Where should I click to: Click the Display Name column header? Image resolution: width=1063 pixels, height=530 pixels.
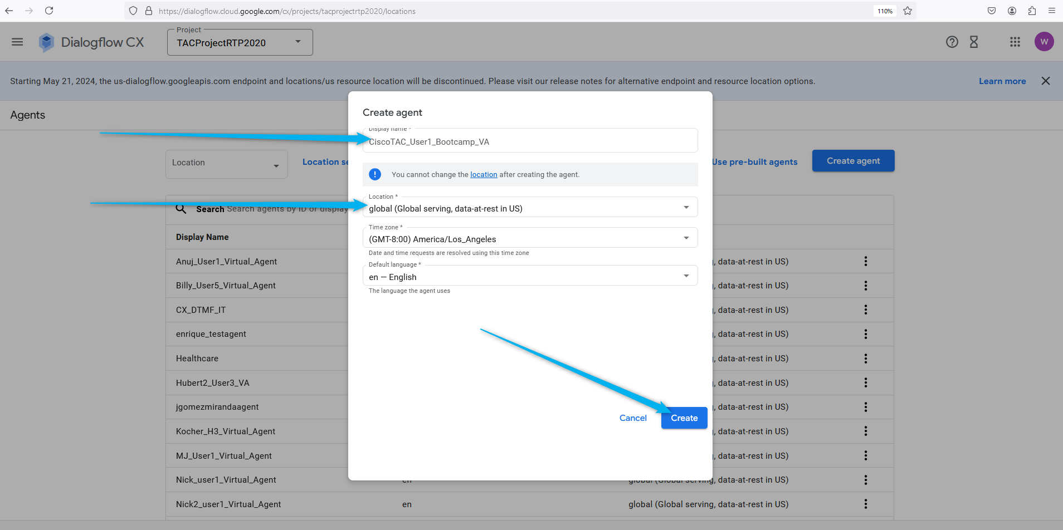click(x=202, y=237)
